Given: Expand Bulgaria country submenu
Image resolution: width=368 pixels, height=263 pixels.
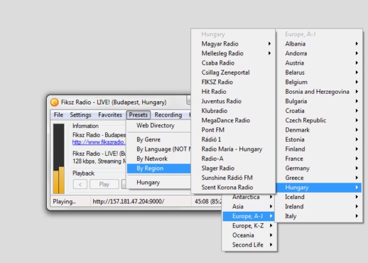Looking at the screenshot, I should click(x=319, y=101).
